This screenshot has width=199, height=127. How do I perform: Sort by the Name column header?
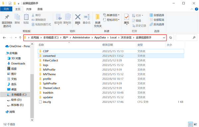[x=69, y=45]
